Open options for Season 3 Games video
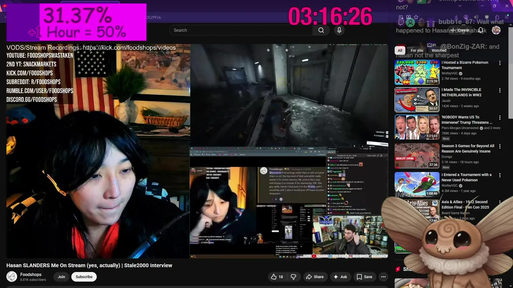The width and height of the screenshot is (513, 288). tap(500, 147)
